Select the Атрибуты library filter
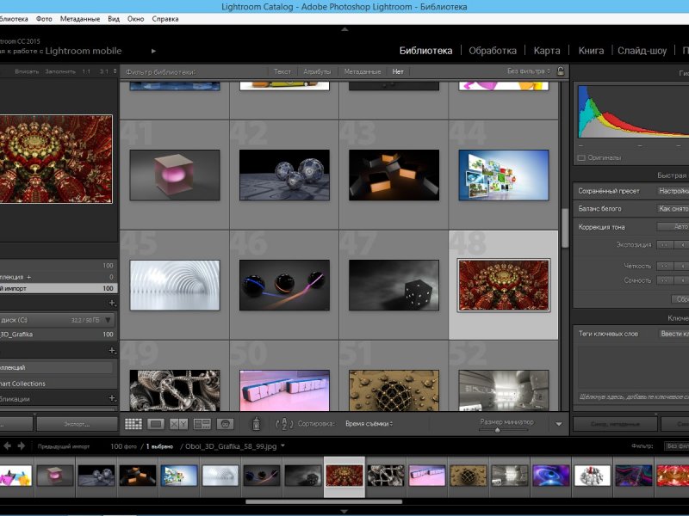This screenshot has width=689, height=516. [317, 71]
